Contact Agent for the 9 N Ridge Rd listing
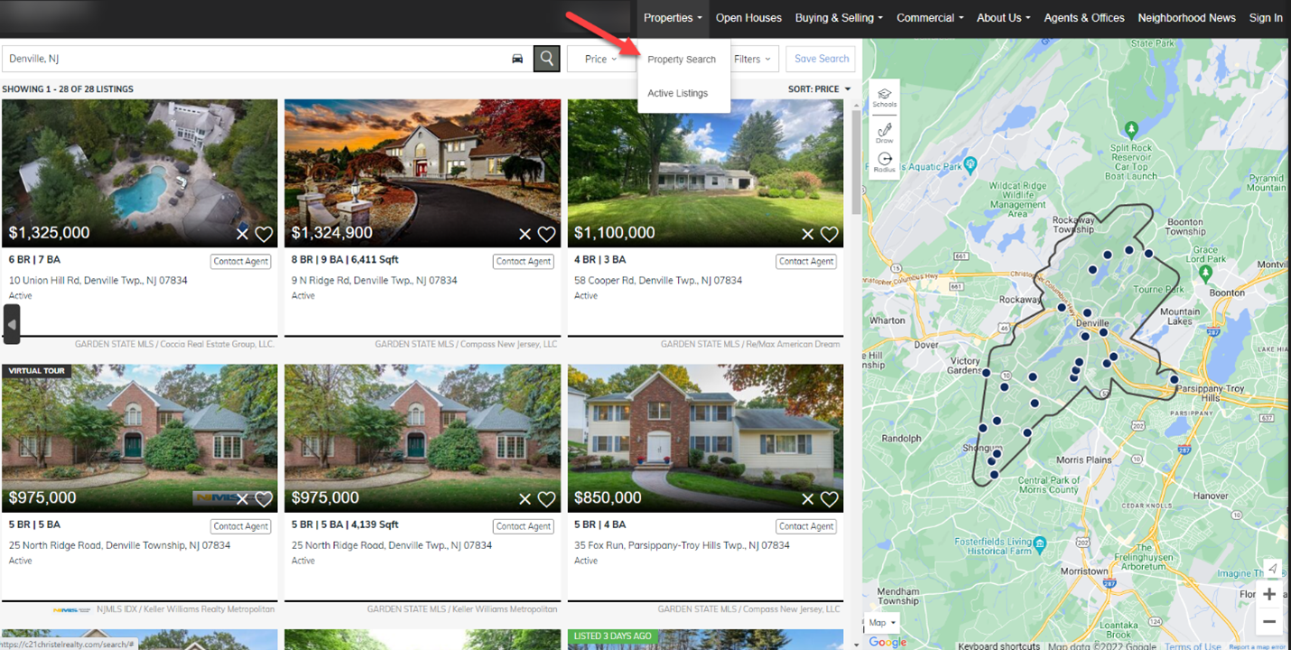Viewport: 1291px width, 650px height. (x=523, y=261)
